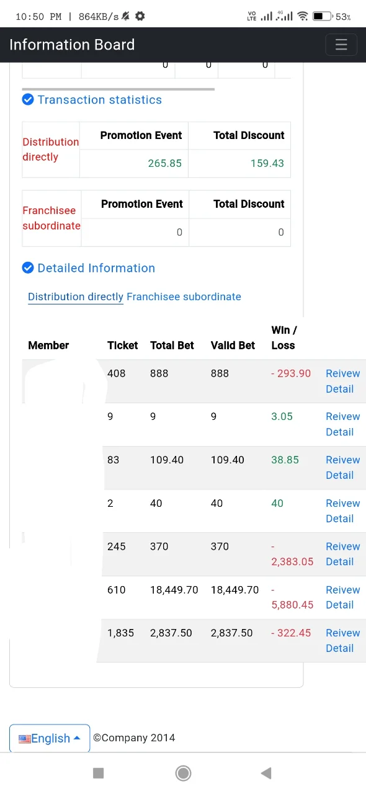Click the US flag icon beside English

25,739
